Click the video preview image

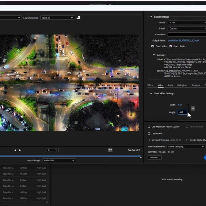pos(69,83)
